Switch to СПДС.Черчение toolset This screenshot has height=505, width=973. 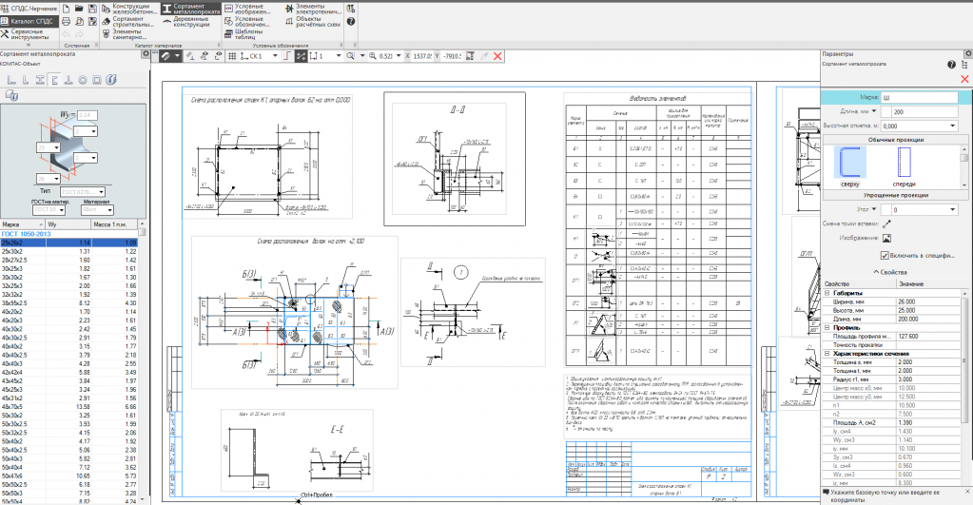pos(29,9)
